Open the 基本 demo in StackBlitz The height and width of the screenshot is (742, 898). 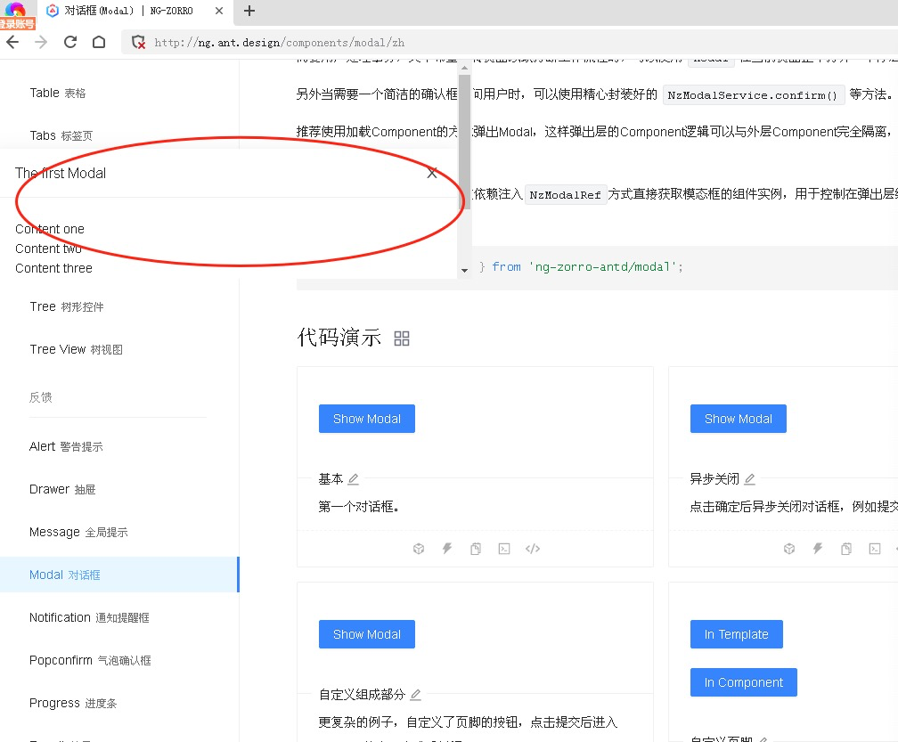[x=447, y=549]
